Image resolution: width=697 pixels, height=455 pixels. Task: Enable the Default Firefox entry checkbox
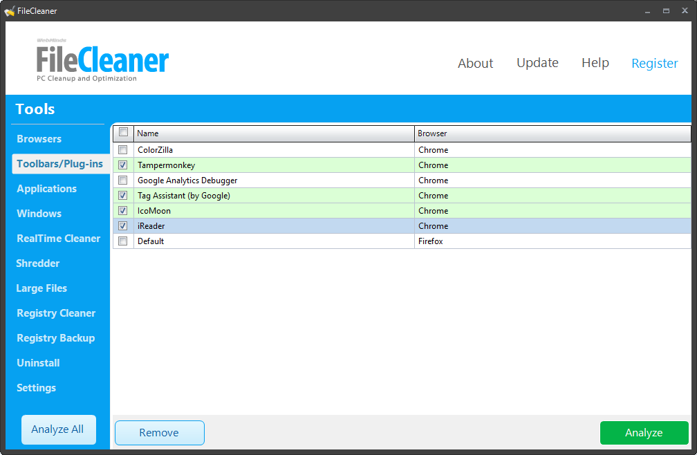click(123, 241)
